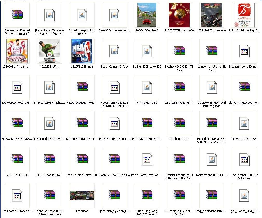Screen dimensions: 262x218
Task: Click the KOLegends_NokiaN93 file icon
Action: [49, 123]
